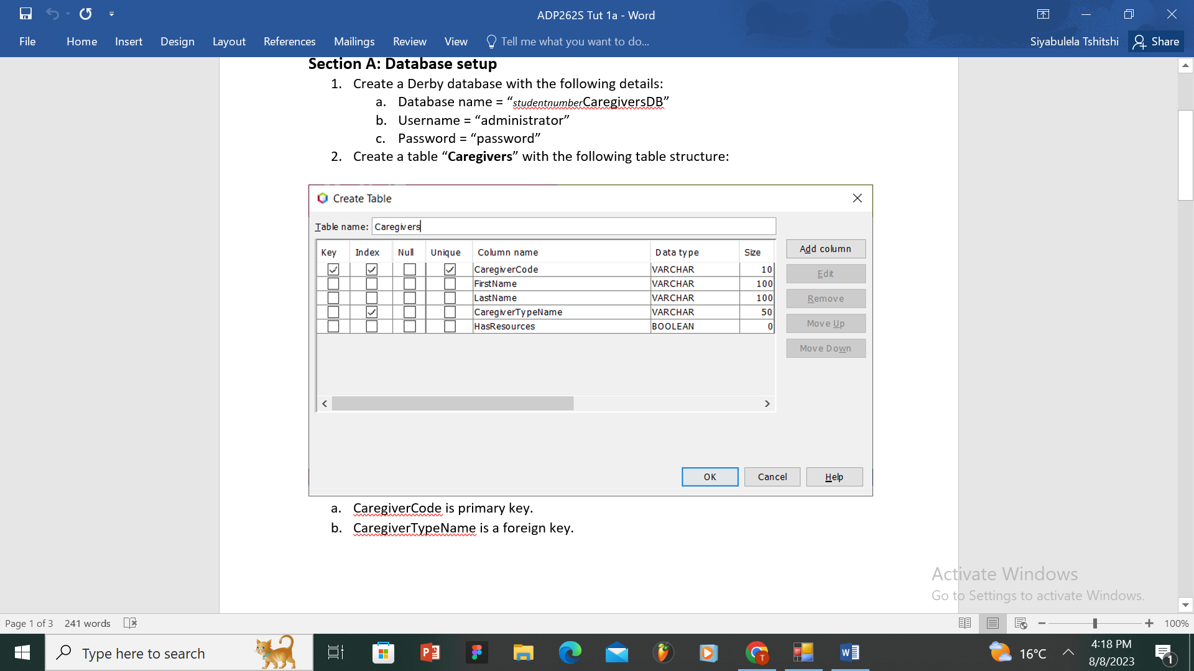
Task: Open the Undo history dropdown arrow
Action: pos(68,14)
